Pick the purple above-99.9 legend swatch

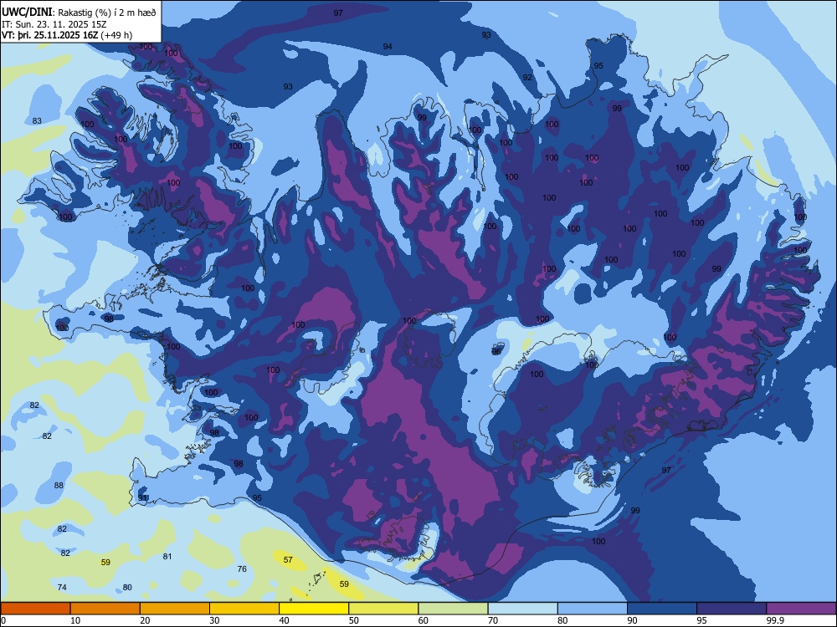[801, 609]
